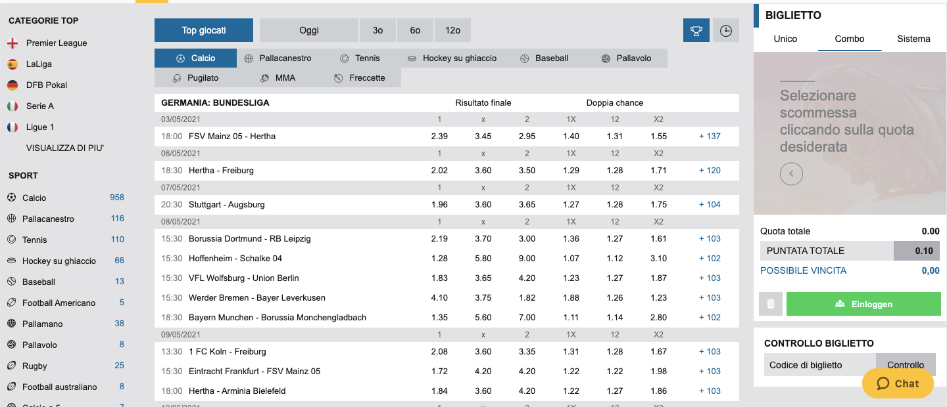Viewport: 947px width, 407px height.
Task: Click the soccer ball icon beside Calcio in sidebar
Action: 11,198
